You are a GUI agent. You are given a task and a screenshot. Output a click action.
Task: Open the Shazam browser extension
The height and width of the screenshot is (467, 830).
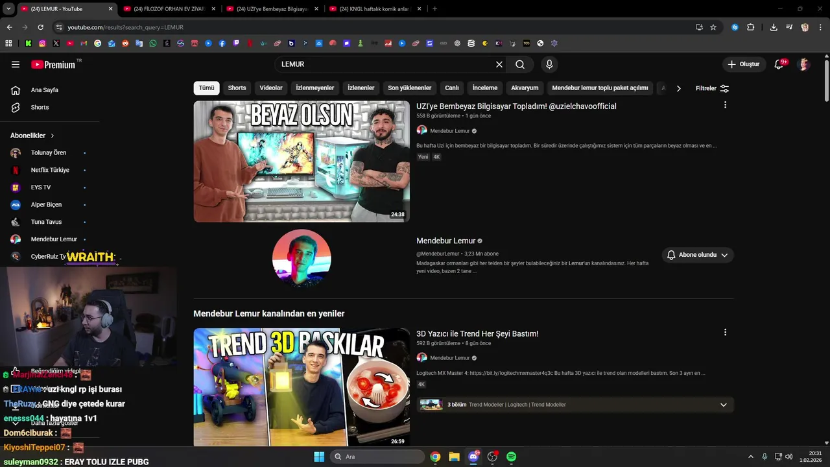point(735,27)
